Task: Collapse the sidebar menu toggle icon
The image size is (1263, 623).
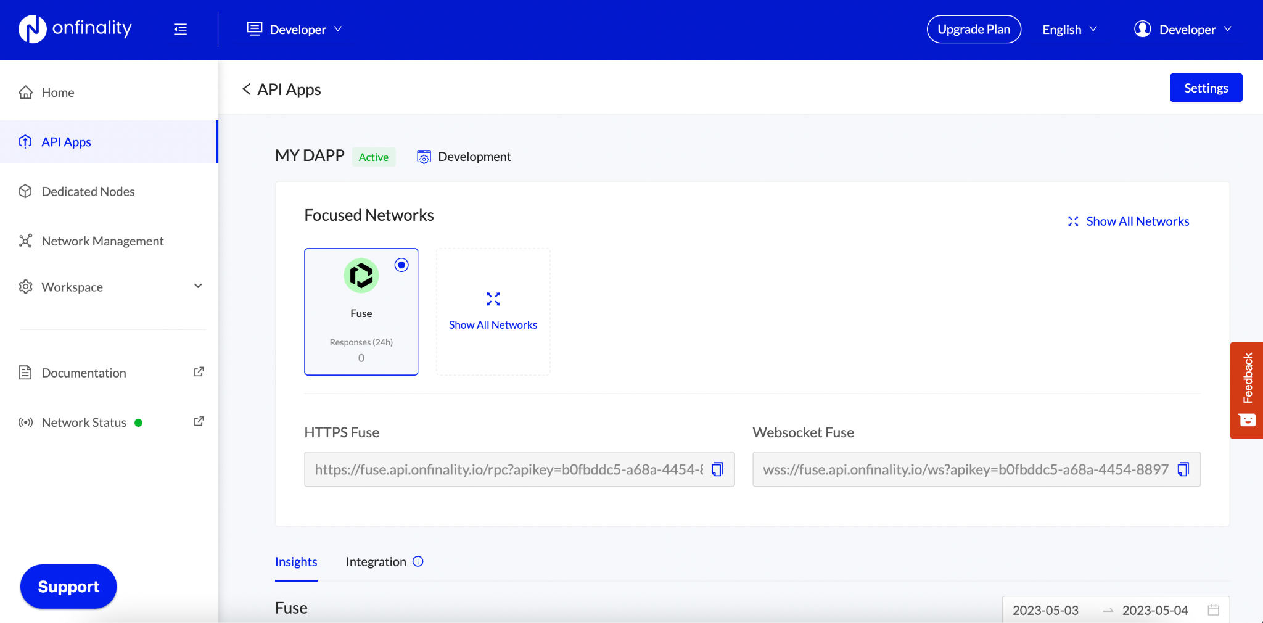Action: pos(180,29)
